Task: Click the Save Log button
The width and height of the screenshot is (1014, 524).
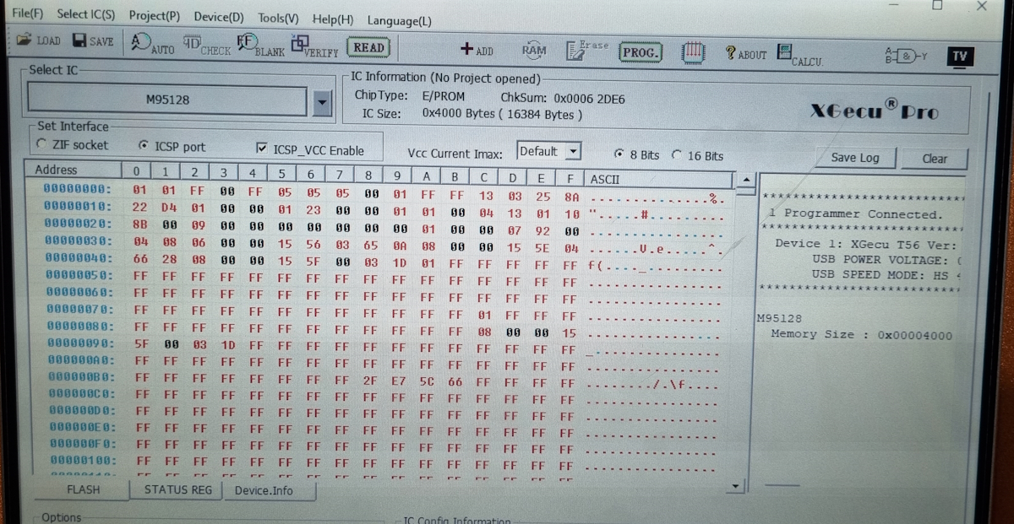Action: pyautogui.click(x=854, y=158)
